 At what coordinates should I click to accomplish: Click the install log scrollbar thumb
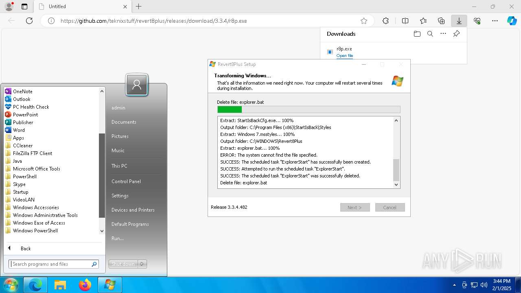click(396, 170)
